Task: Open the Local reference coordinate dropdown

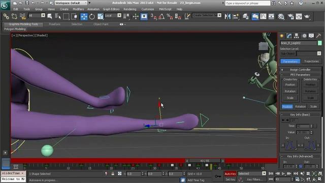Action: click(119, 15)
